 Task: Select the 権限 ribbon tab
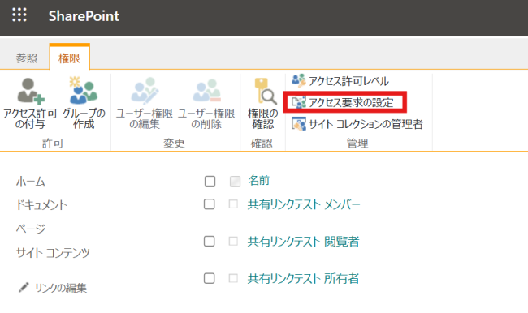69,58
